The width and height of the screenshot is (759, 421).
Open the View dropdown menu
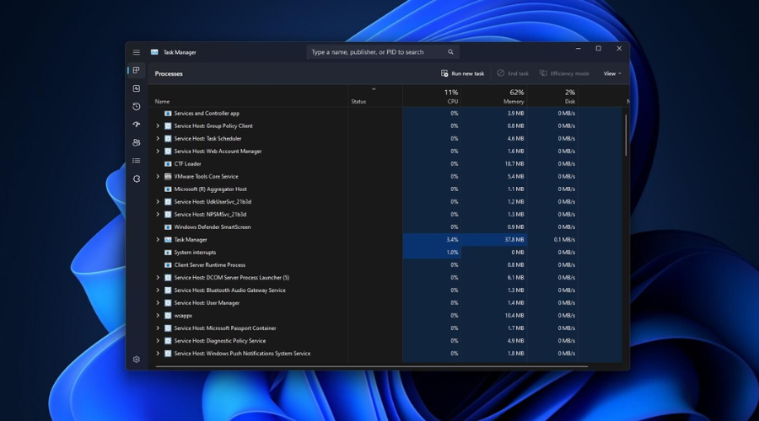point(612,73)
